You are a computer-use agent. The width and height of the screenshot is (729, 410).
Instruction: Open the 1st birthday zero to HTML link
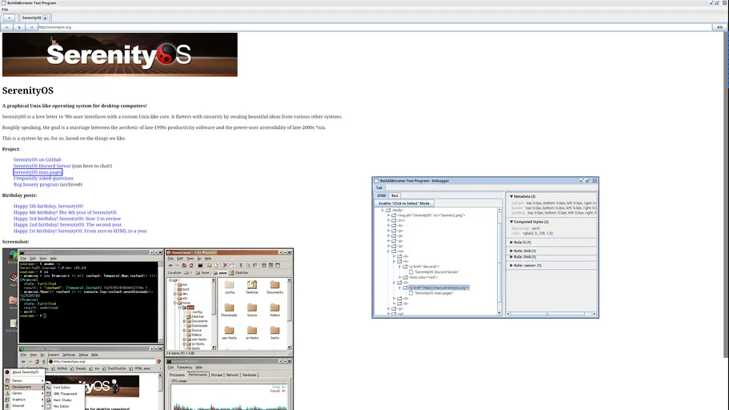click(80, 231)
